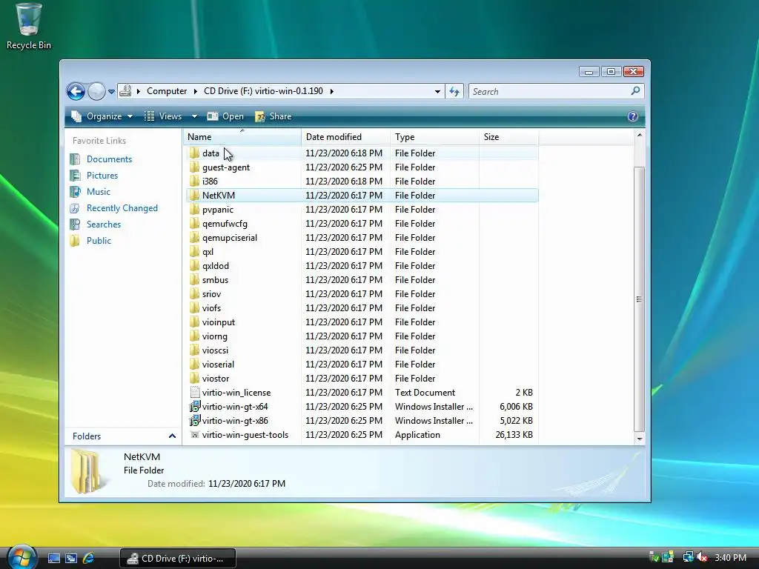This screenshot has height=569, width=759.
Task: Click Share in the toolbar
Action: point(274,116)
